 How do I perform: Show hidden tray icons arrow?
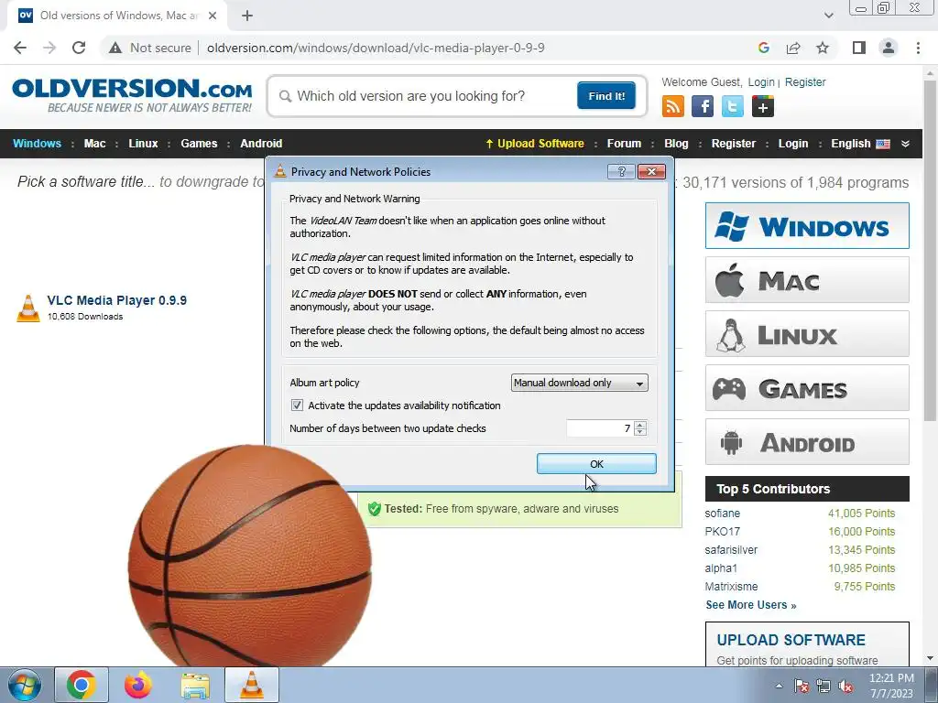coord(779,687)
